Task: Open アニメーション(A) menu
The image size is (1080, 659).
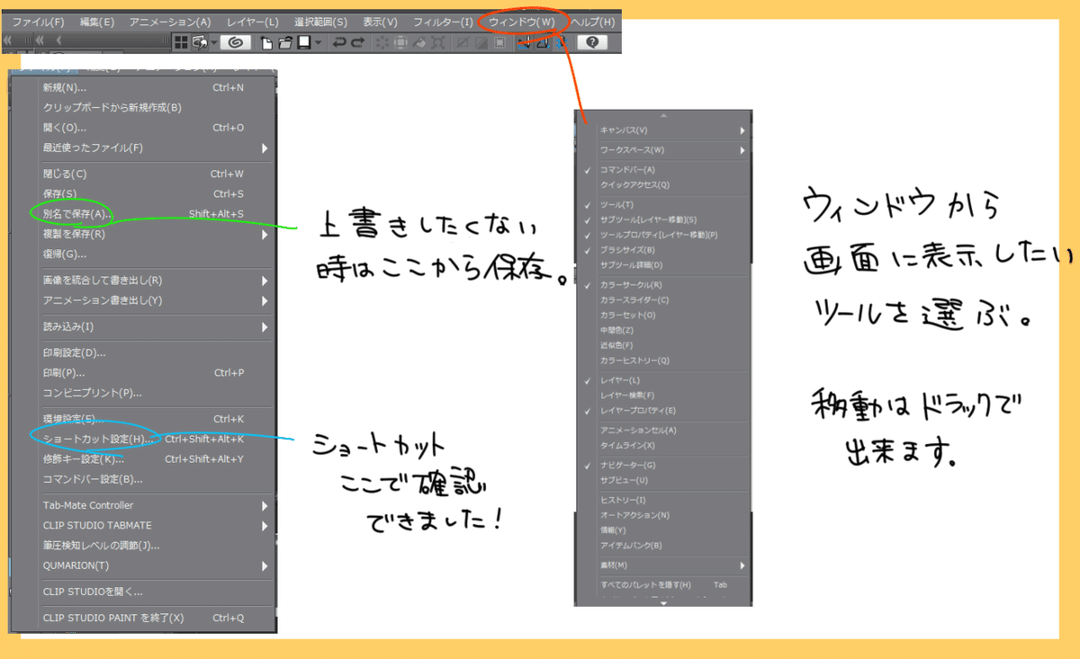Action: click(170, 22)
